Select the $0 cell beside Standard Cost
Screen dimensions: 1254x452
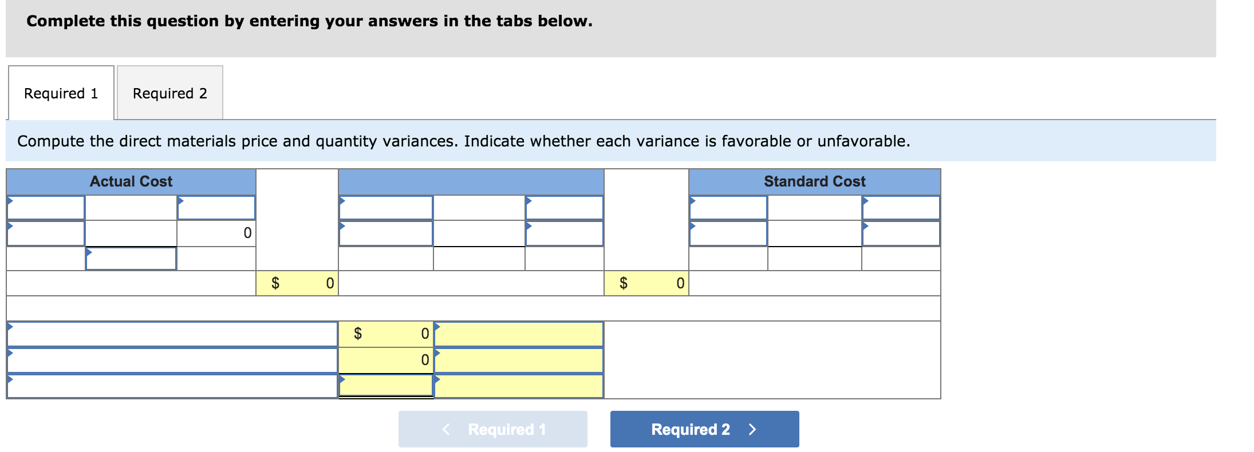(x=647, y=282)
